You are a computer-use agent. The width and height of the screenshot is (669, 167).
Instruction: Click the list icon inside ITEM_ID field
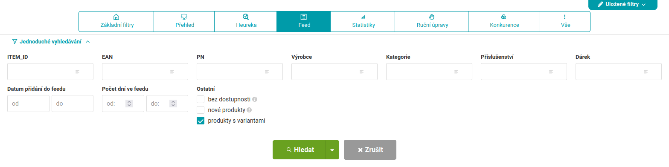(x=78, y=72)
